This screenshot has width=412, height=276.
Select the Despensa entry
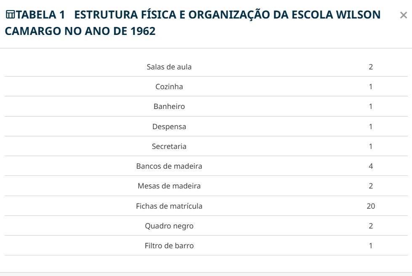(169, 126)
